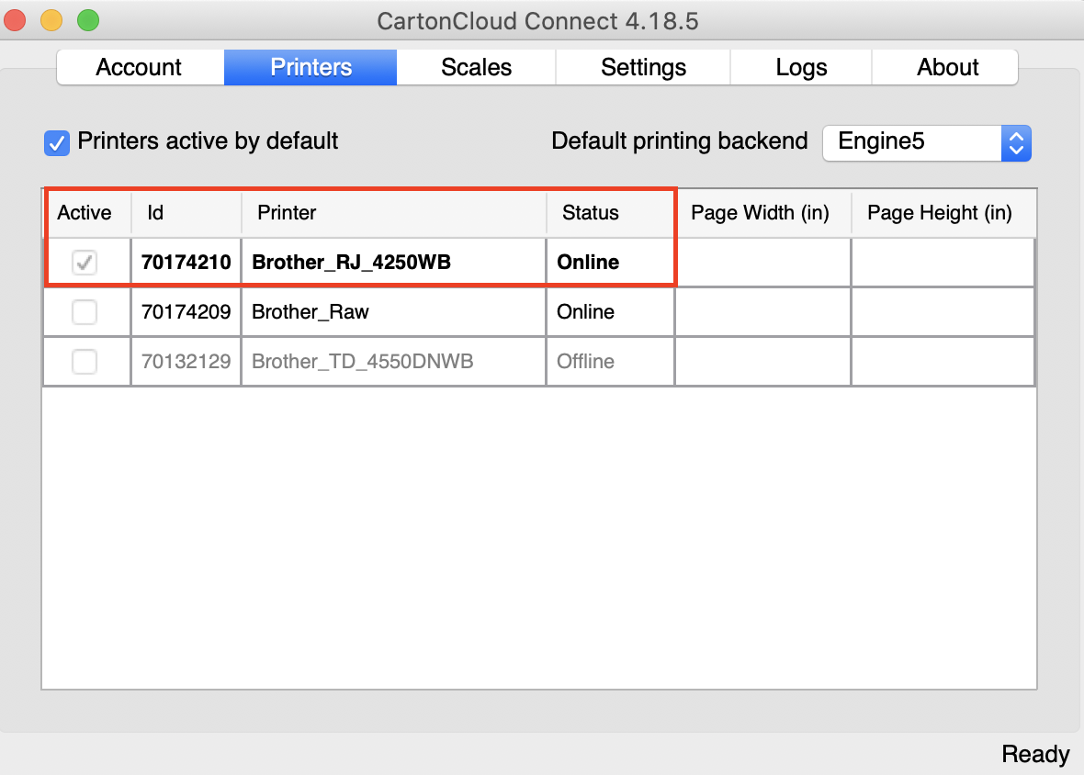Viewport: 1084px width, 775px height.
Task: Select the Brother_RJ_4250WB printer row
Action: (x=393, y=262)
